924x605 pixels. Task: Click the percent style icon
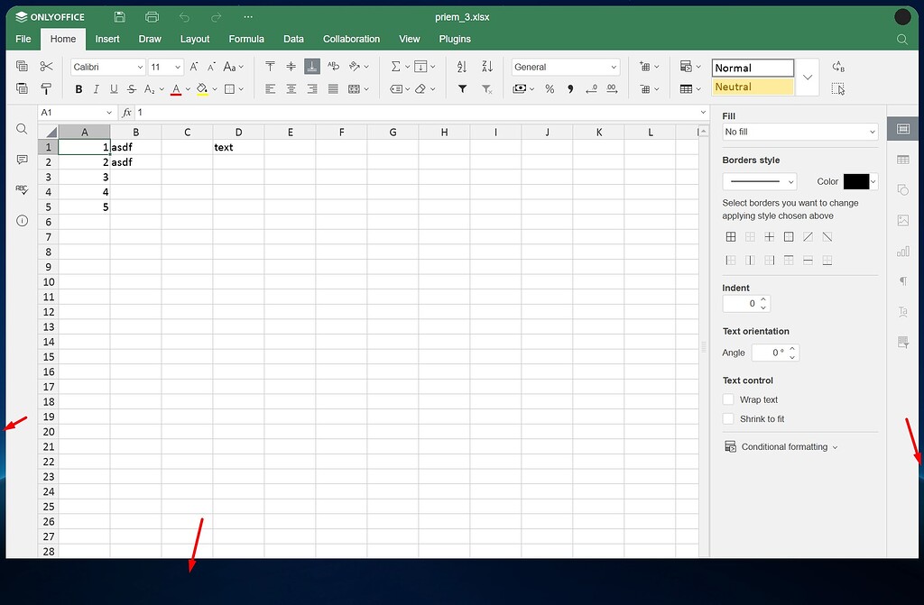[549, 88]
